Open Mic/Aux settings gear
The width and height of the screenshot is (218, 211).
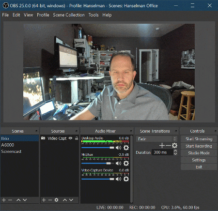click(x=126, y=163)
